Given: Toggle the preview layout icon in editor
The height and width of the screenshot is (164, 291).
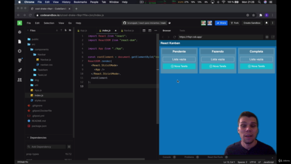Looking at the screenshot, I should tap(150, 31).
